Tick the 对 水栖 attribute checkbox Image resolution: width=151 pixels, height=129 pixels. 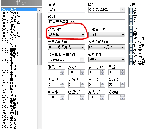(131, 45)
